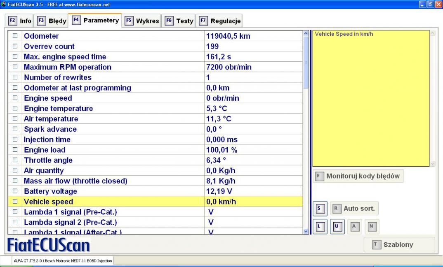Viewport: 443px width, 267px height.
Task: Click the L key button
Action: pos(320,226)
